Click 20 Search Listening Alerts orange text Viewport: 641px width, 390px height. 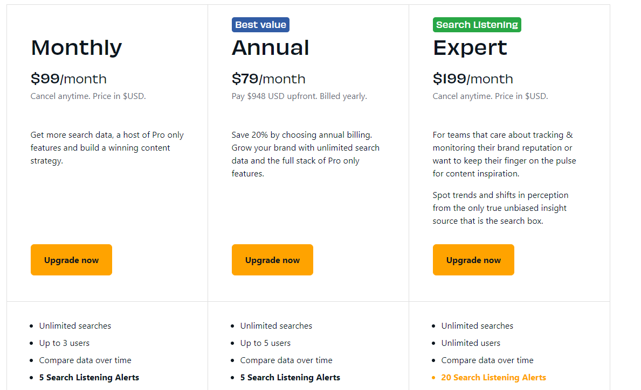[x=493, y=378]
